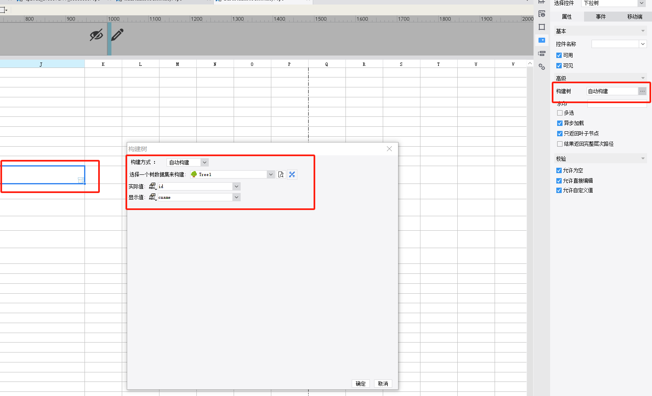Viewport: 652px width, 396px height.
Task: Select column S header
Action: [x=401, y=64]
